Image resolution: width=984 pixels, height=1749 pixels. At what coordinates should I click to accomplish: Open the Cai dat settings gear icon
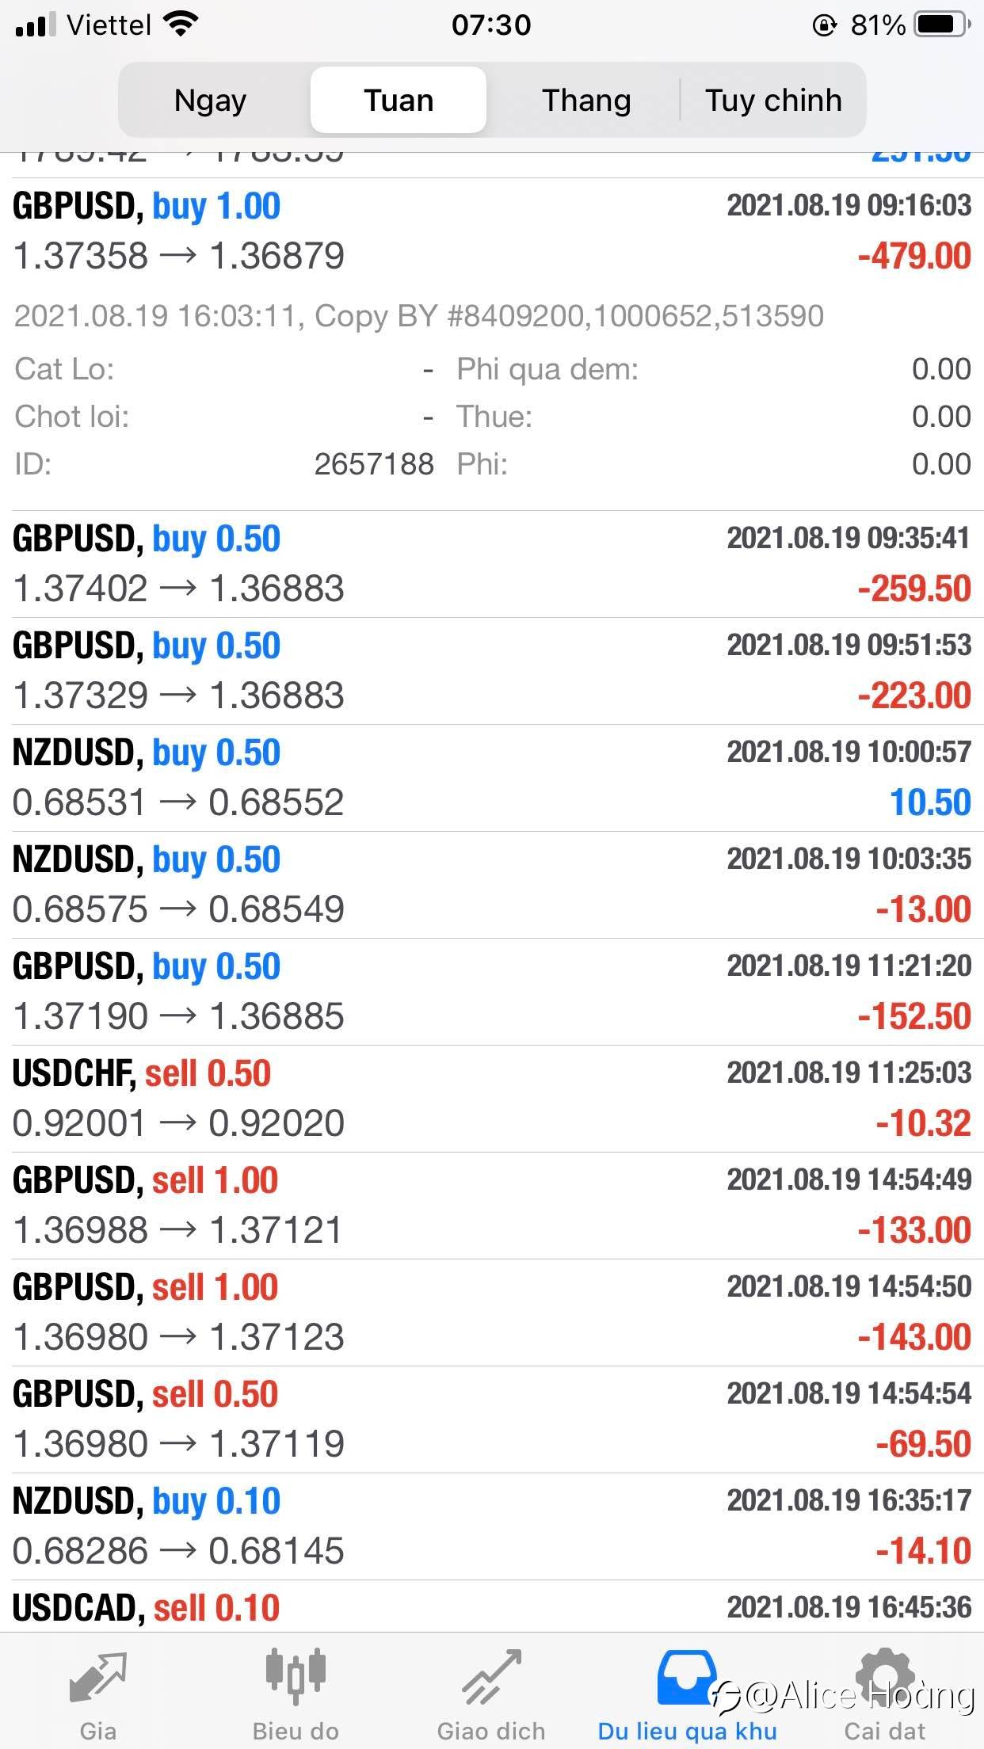click(x=885, y=1676)
